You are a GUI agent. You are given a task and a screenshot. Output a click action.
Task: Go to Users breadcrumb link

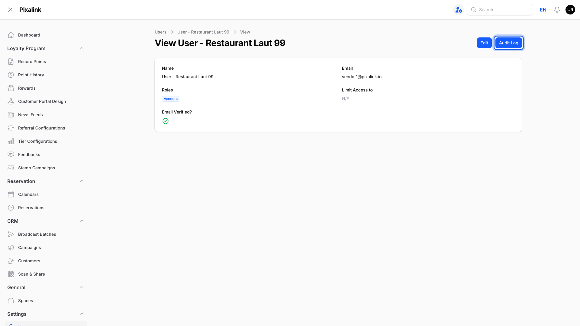point(160,32)
